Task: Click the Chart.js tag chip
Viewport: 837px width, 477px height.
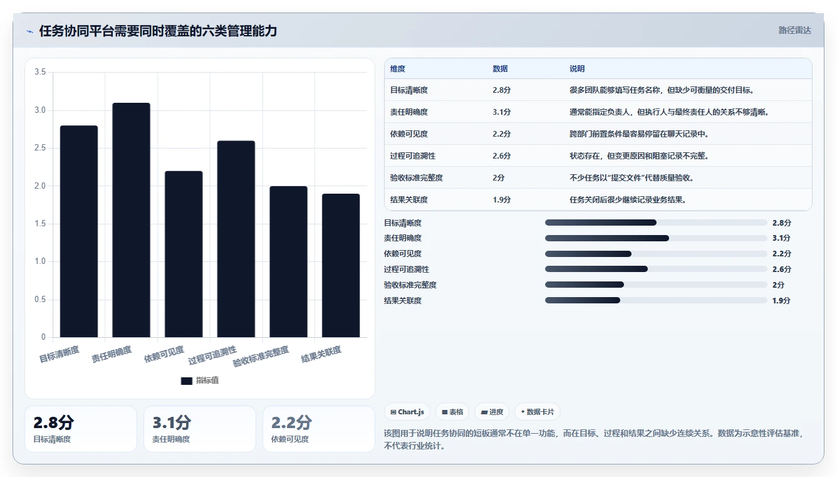Action: click(407, 412)
